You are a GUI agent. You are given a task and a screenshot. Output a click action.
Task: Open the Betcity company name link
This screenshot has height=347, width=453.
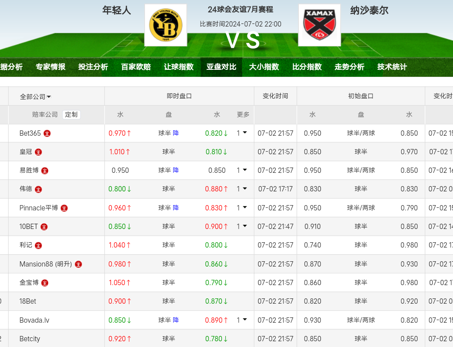click(30, 339)
